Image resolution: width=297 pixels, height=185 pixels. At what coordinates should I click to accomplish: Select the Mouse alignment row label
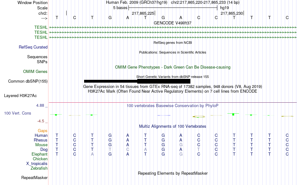(42, 145)
